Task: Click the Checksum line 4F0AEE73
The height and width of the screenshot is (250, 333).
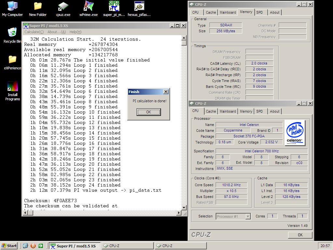Action: coord(50,201)
